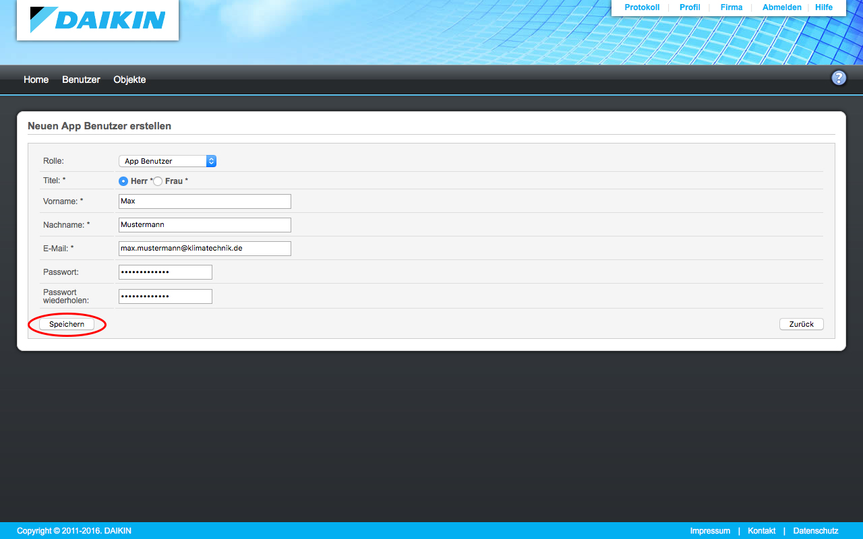Select the Frau radio button
This screenshot has height=539, width=863.
pos(158,181)
